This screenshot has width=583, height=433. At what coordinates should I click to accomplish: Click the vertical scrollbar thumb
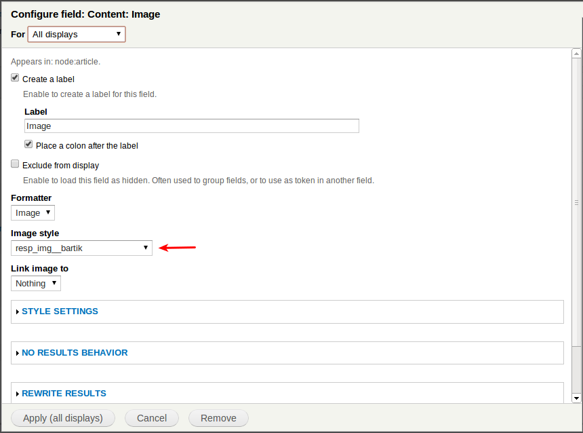(576, 202)
